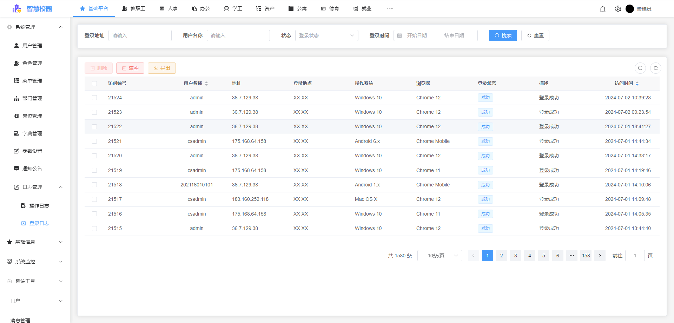Open the 登录状态 dropdown

pos(326,35)
